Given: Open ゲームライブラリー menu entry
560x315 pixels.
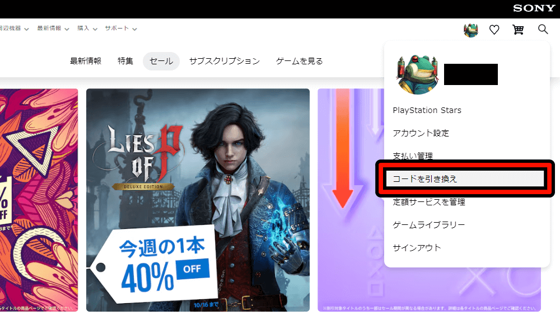Looking at the screenshot, I should pos(428,225).
